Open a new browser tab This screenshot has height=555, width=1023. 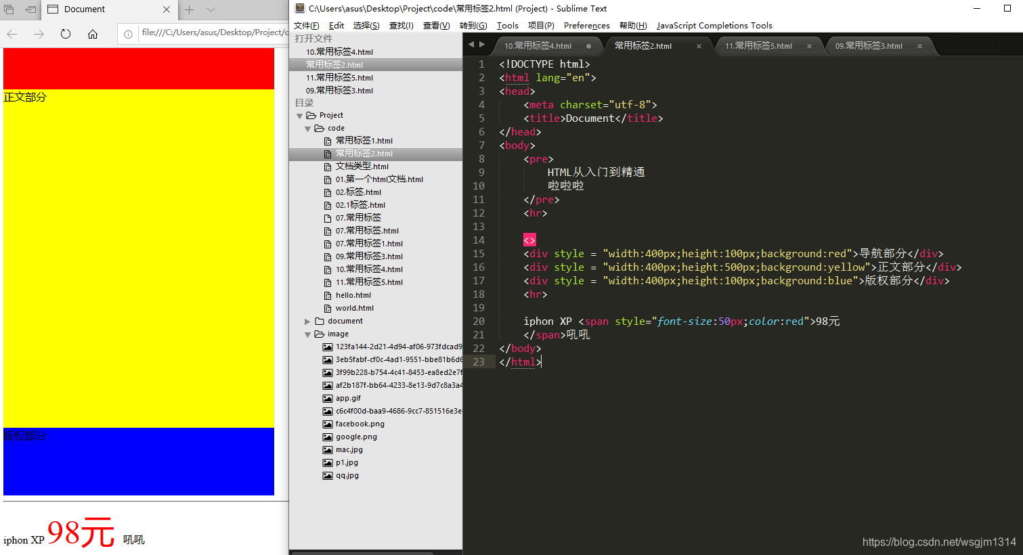click(x=190, y=9)
